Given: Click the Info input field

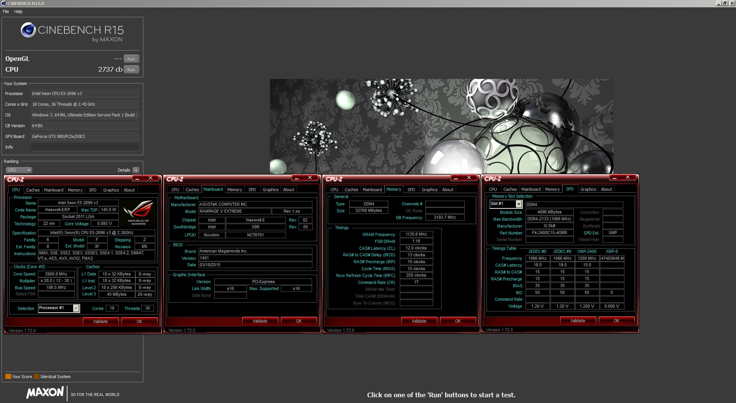Looking at the screenshot, I should coord(84,147).
